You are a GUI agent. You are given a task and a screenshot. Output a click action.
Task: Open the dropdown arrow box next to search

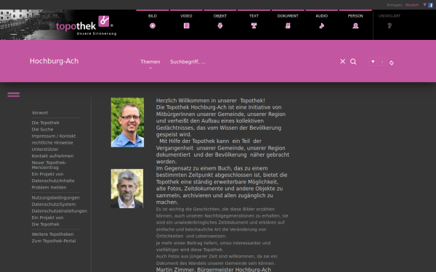pyautogui.click(x=373, y=62)
